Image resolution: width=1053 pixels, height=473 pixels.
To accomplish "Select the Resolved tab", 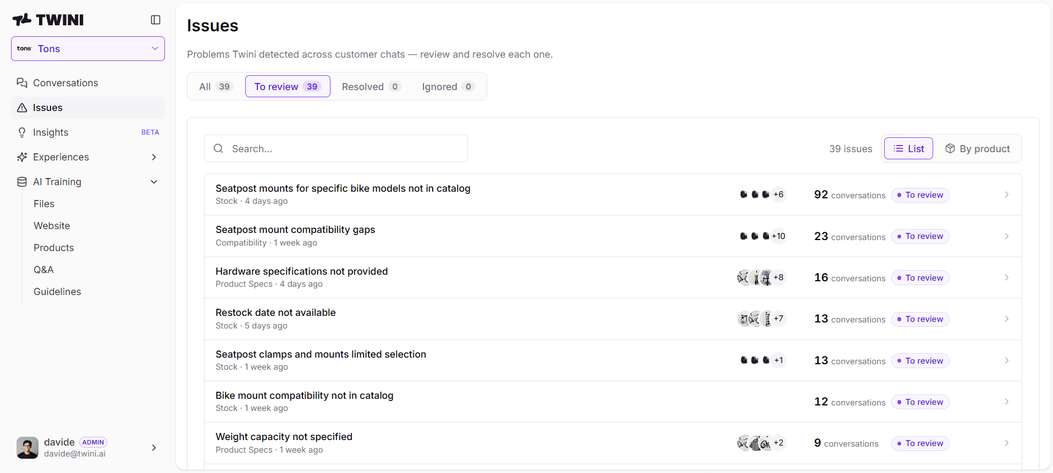I will [371, 86].
